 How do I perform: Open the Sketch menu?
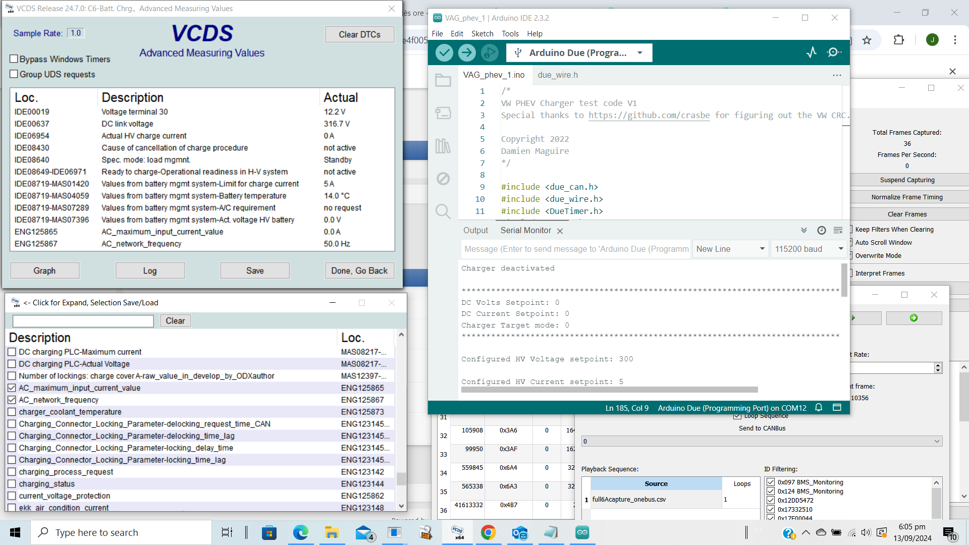tap(482, 34)
